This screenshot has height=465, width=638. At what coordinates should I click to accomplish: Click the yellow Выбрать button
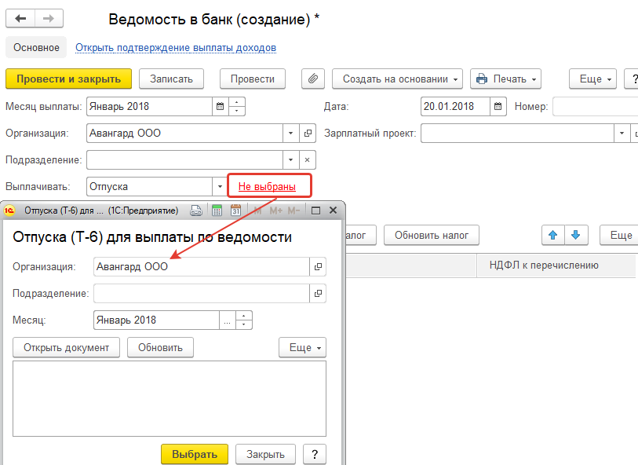click(195, 454)
